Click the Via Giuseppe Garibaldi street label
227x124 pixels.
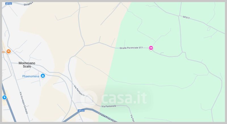(24, 103)
